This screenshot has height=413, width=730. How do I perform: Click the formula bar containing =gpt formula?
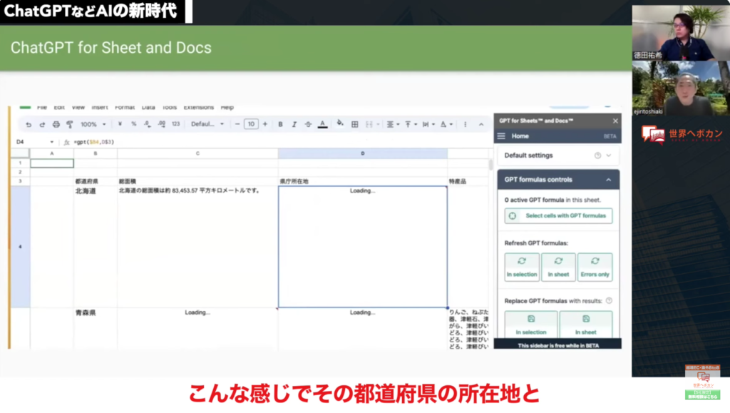click(279, 142)
